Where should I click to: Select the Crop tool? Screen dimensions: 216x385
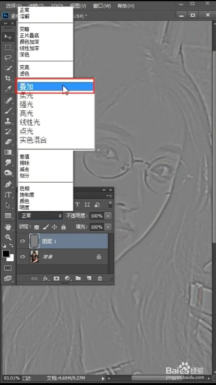point(8,78)
